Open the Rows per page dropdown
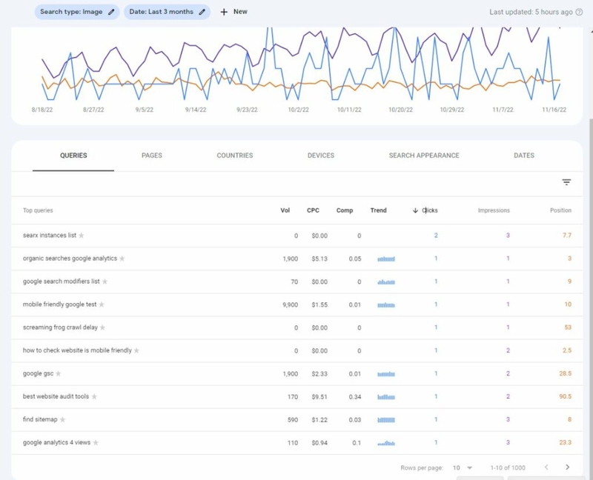The image size is (593, 480). (463, 468)
